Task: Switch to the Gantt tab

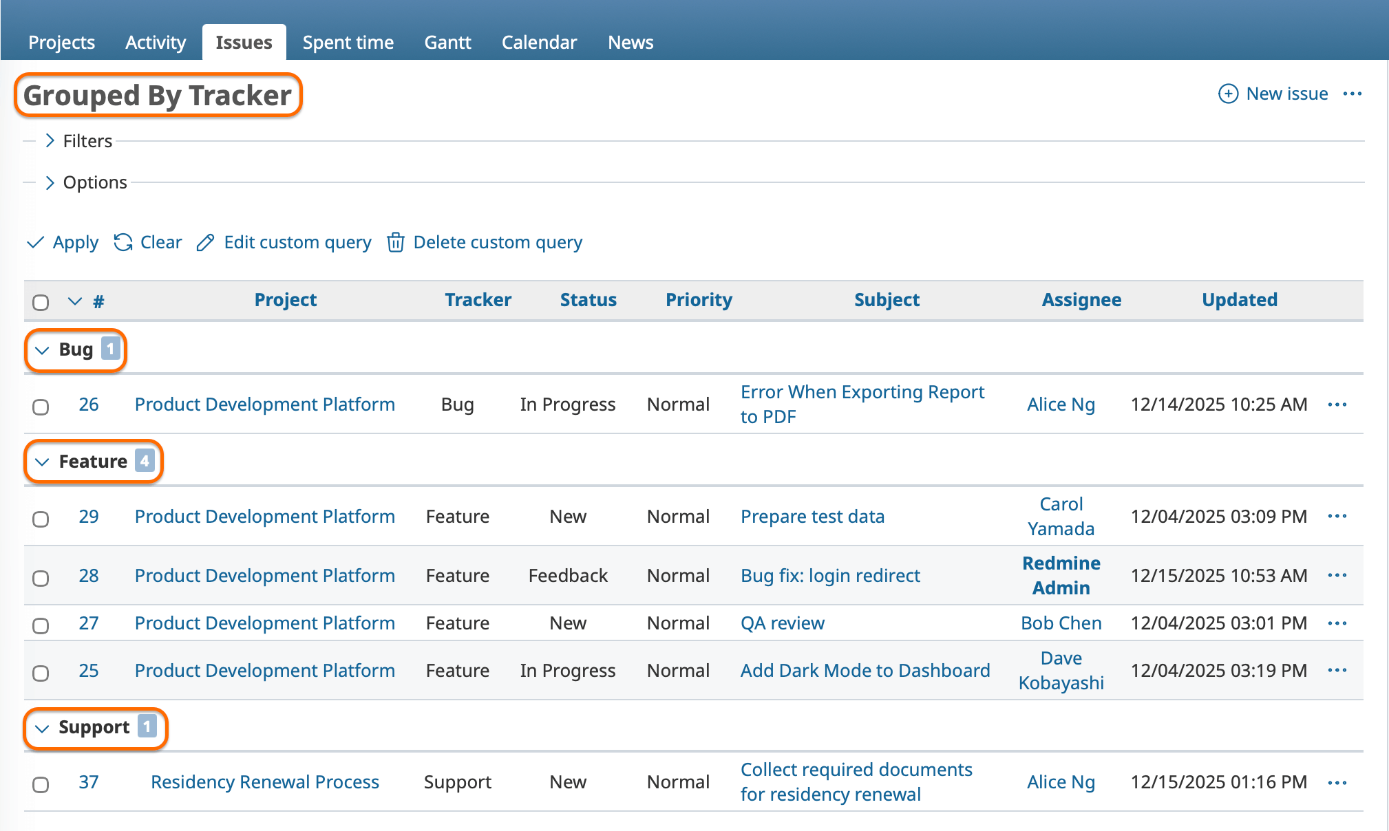Action: [x=447, y=42]
